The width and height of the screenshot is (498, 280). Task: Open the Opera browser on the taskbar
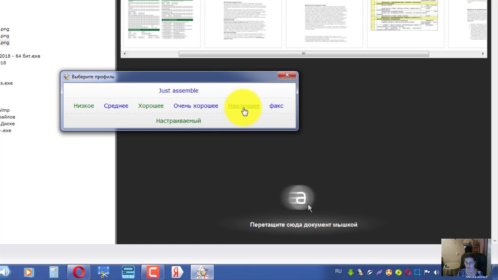pos(79,272)
